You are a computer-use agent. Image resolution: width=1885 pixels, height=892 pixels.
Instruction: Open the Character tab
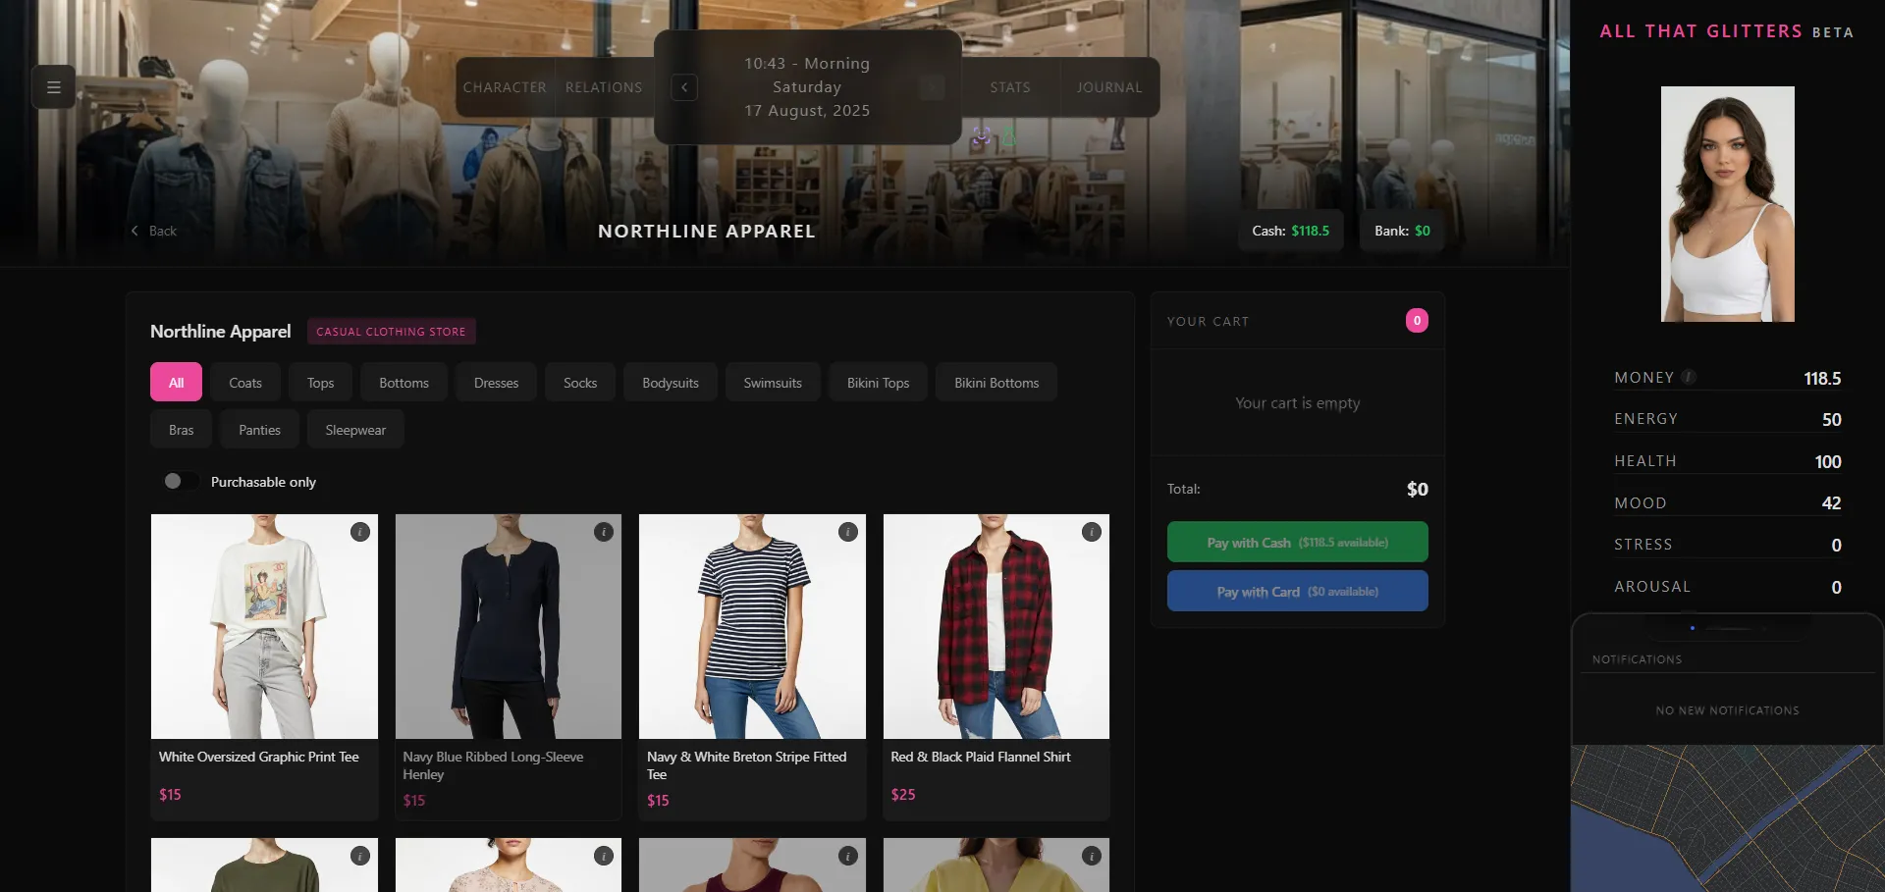[x=505, y=87]
